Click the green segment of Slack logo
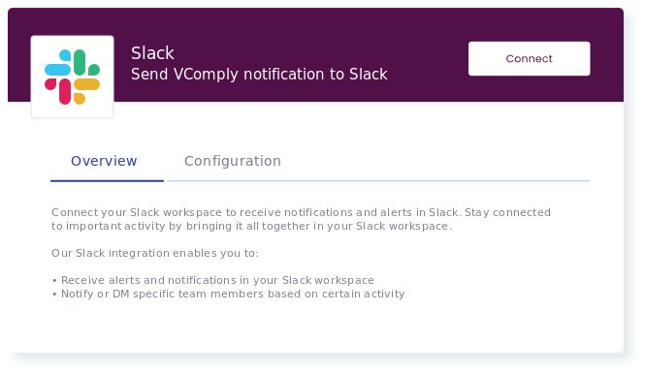645x374 pixels. tap(86, 62)
